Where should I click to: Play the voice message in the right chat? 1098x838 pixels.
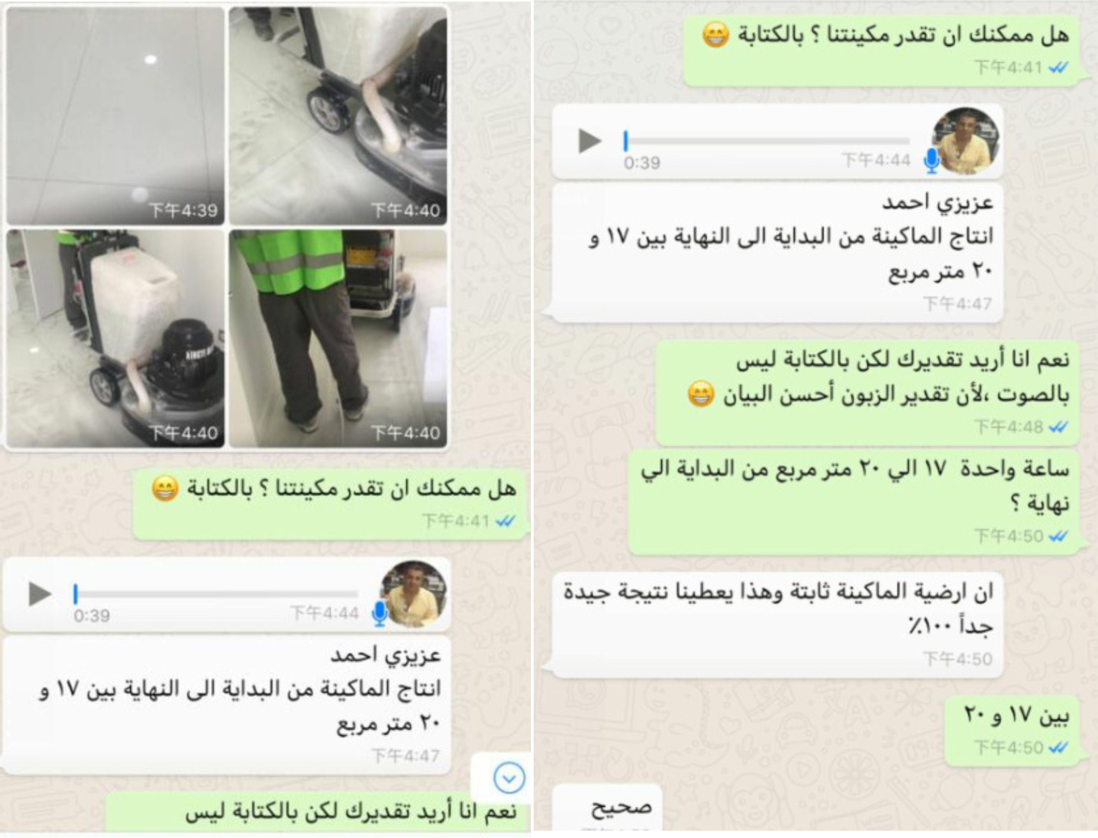pyautogui.click(x=590, y=141)
